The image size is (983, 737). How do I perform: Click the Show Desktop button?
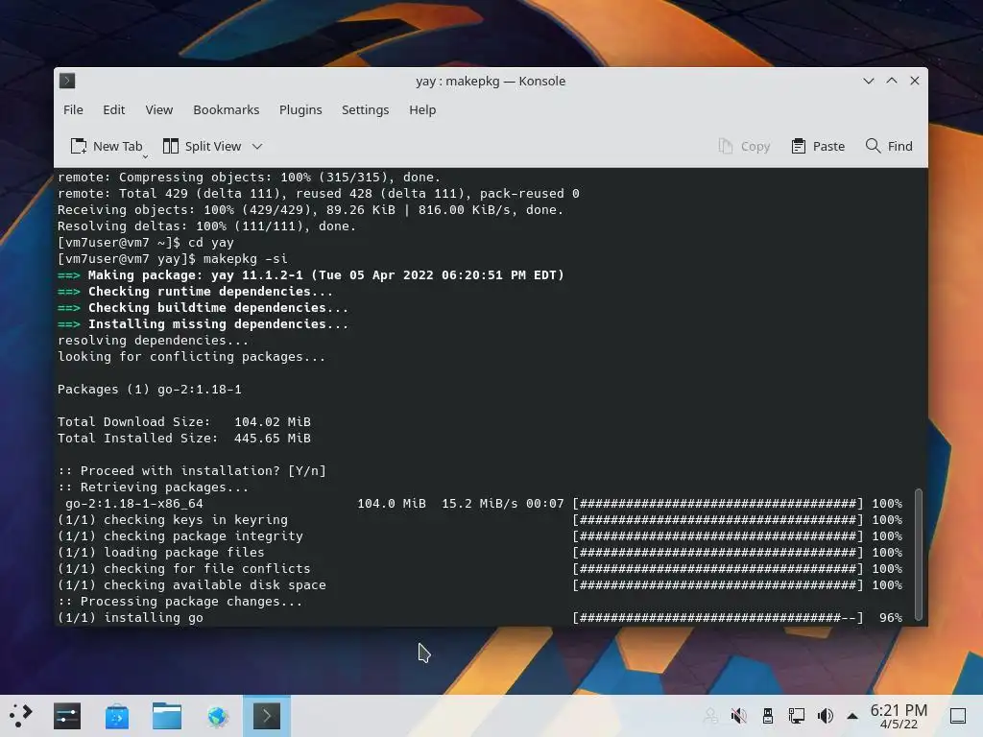pos(958,716)
